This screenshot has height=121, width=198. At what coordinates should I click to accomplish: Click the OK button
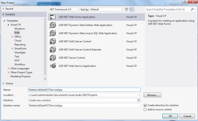(x=170, y=116)
